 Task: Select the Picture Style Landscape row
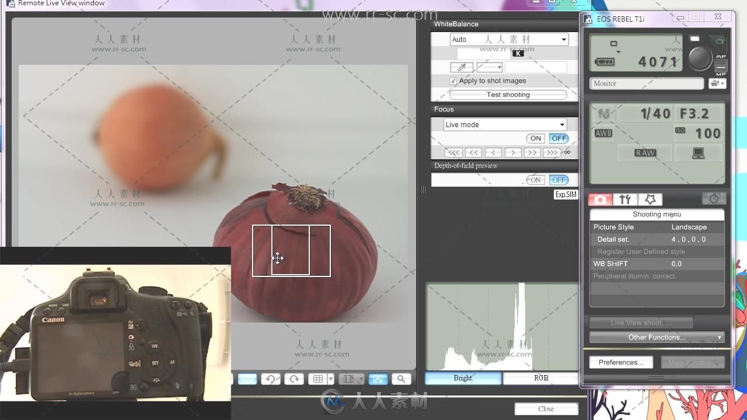click(x=657, y=227)
